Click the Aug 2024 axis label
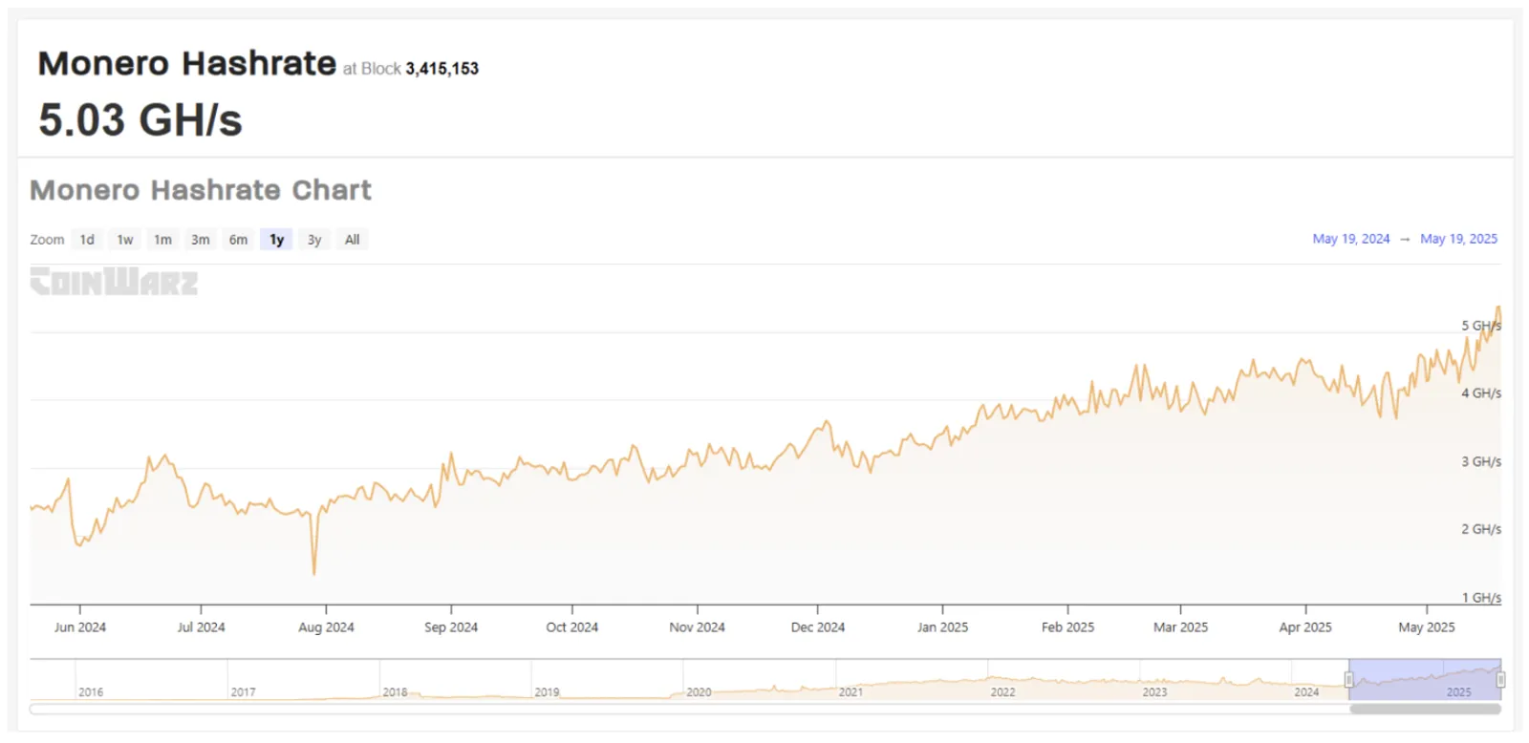The width and height of the screenshot is (1529, 743). [x=326, y=627]
